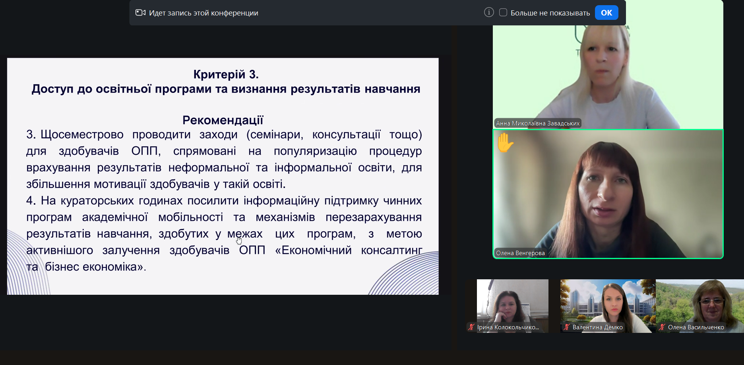
Task: Click muted microphone icon for Олена Васильченко
Action: click(x=662, y=327)
